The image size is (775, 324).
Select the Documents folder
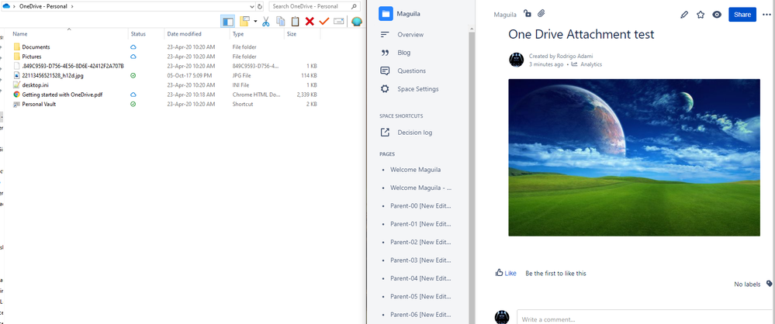click(x=36, y=47)
